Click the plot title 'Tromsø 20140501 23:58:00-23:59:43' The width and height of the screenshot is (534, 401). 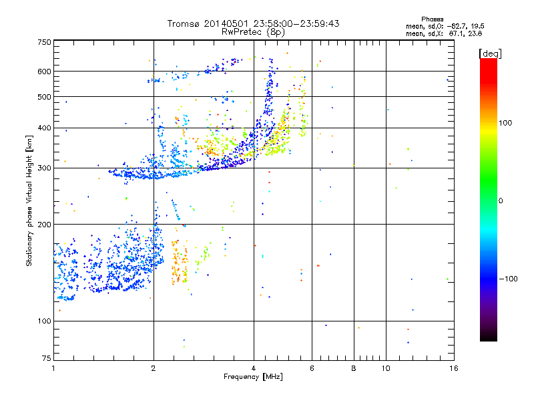(253, 23)
